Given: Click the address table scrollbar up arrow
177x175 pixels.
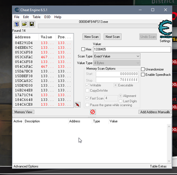Looking at the screenshot, I should click(x=169, y=127).
